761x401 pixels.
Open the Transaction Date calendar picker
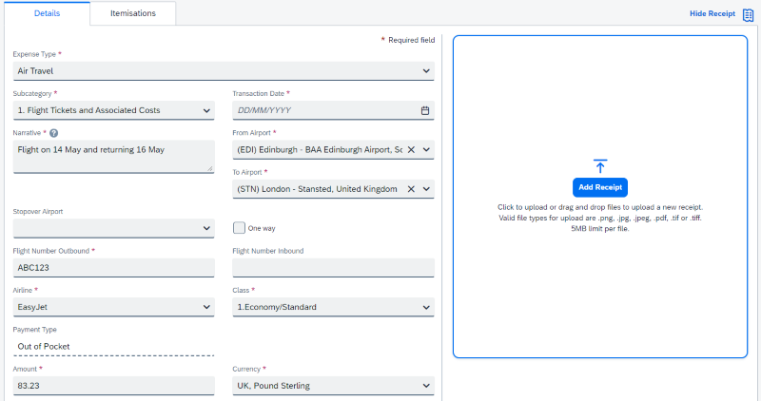[x=425, y=110]
